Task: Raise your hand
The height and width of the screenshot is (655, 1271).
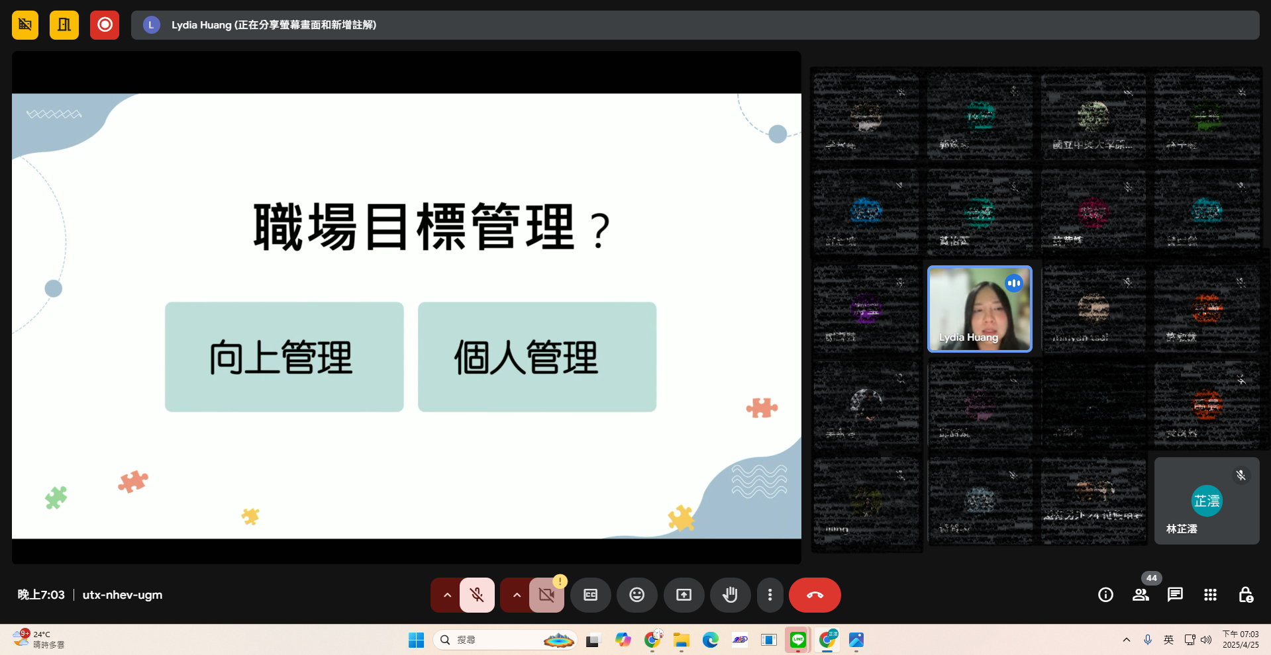Action: coord(730,594)
